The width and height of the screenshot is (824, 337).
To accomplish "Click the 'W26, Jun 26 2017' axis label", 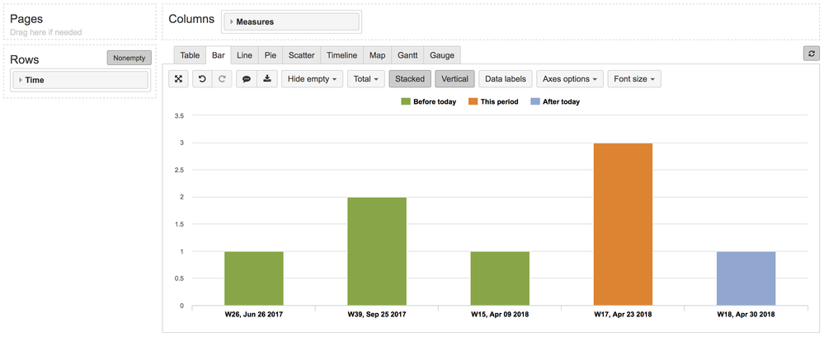I will [x=254, y=315].
